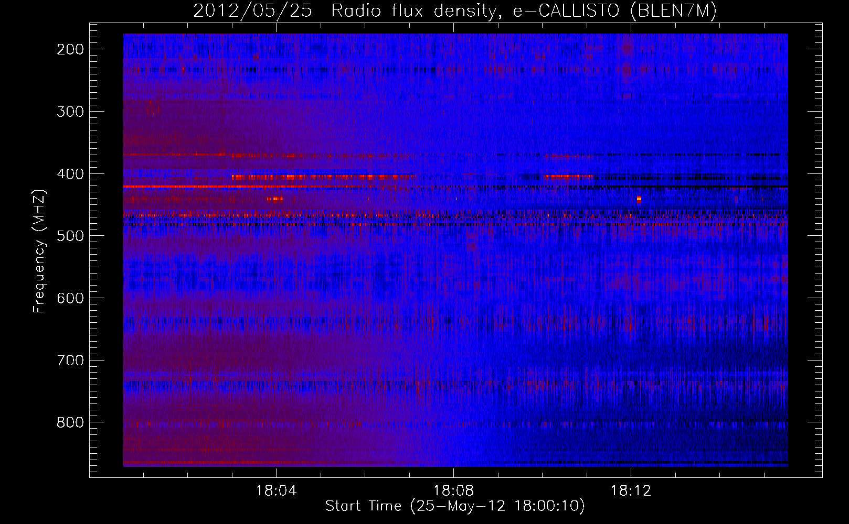Viewport: 849px width, 524px height.
Task: Click the 800 frequency tick label
Action: pos(70,422)
